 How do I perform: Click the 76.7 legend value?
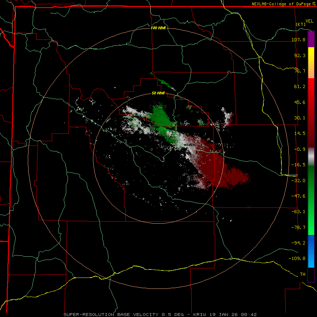tap(300, 71)
